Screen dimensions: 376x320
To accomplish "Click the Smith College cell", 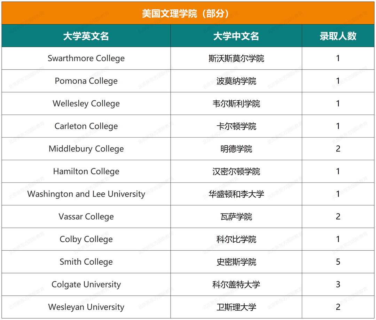I will click(86, 262).
